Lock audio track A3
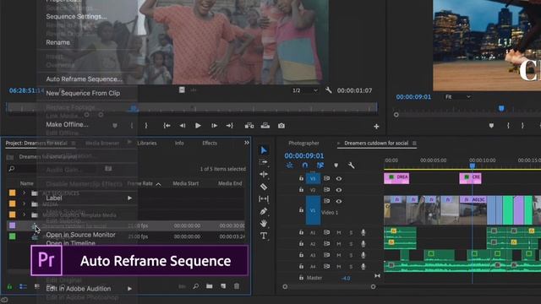Viewport: 541px width, 304px height. click(x=301, y=255)
